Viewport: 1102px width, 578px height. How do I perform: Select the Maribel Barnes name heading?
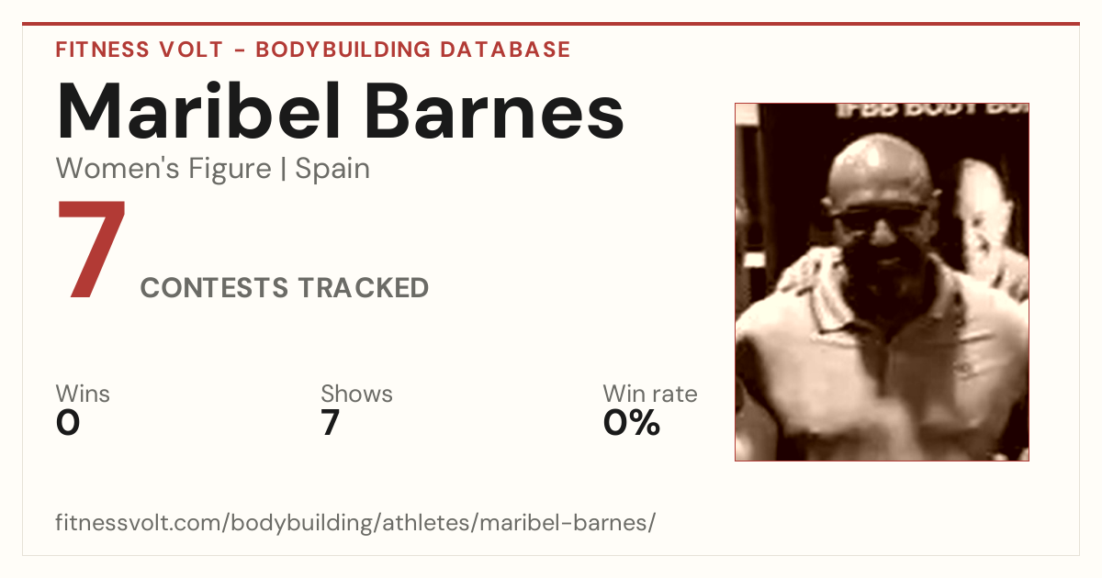click(340, 111)
